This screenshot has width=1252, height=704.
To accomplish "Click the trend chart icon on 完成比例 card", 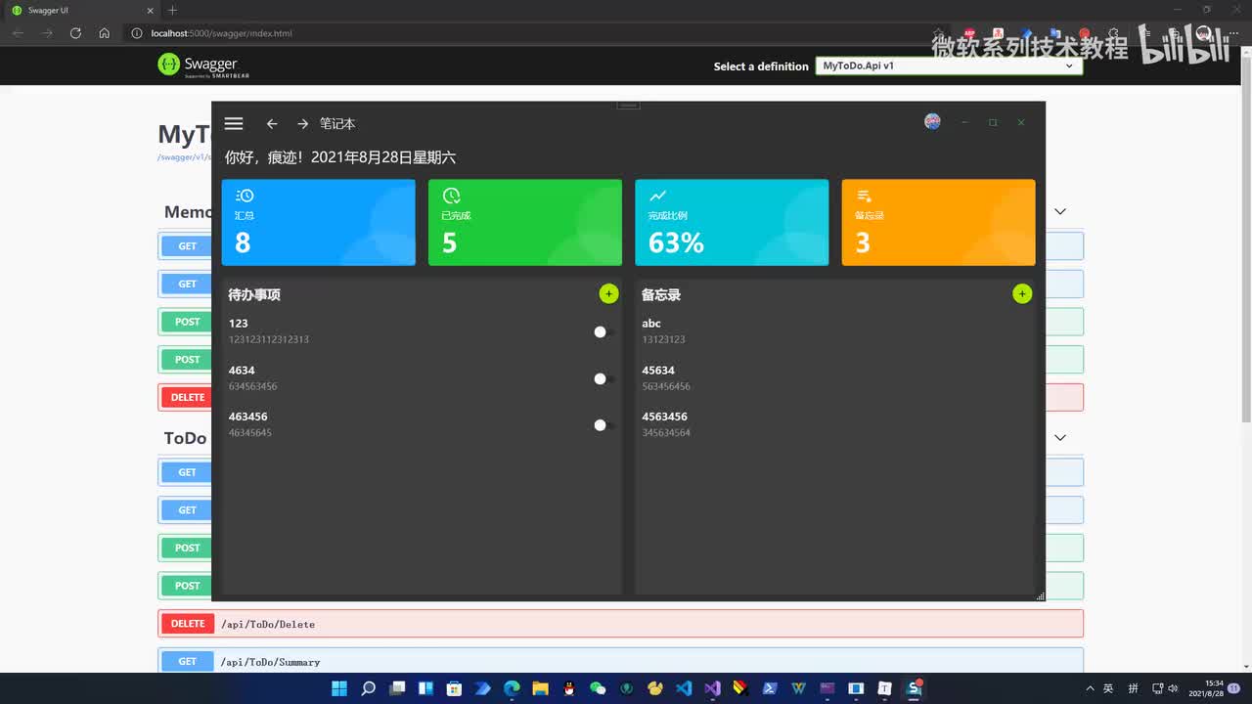I will pos(657,196).
